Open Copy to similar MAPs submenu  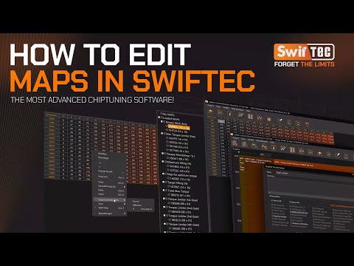point(109,200)
